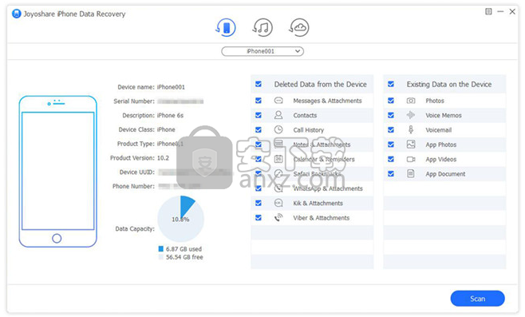Screen dimensions: 525x317
Task: Click the App Document label
Action: tap(445, 174)
